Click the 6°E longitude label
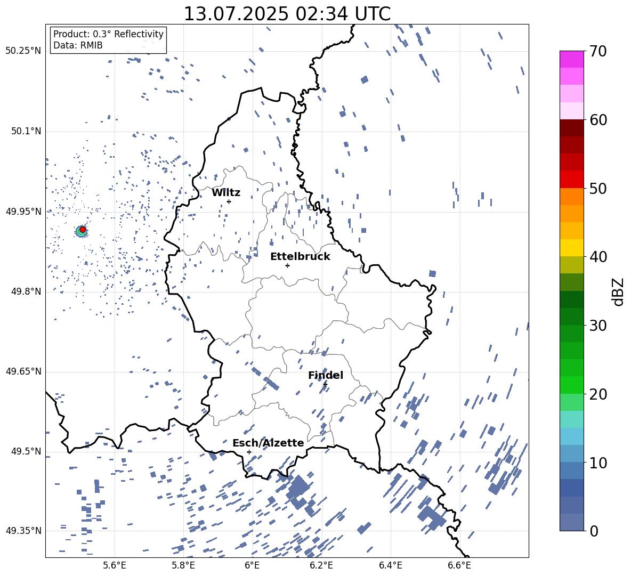The image size is (631, 576). pyautogui.click(x=252, y=565)
